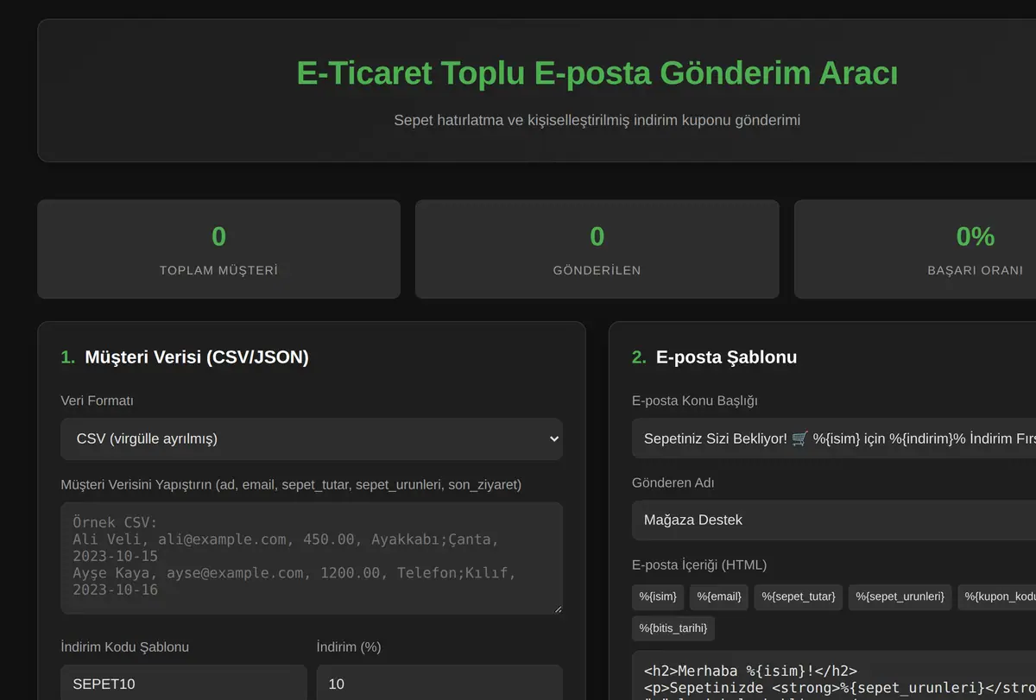Screen dimensions: 1036x700
Task: Click the subtitle Sepet hatırlatma ve kişiselleştirilmiş text
Action: point(597,120)
